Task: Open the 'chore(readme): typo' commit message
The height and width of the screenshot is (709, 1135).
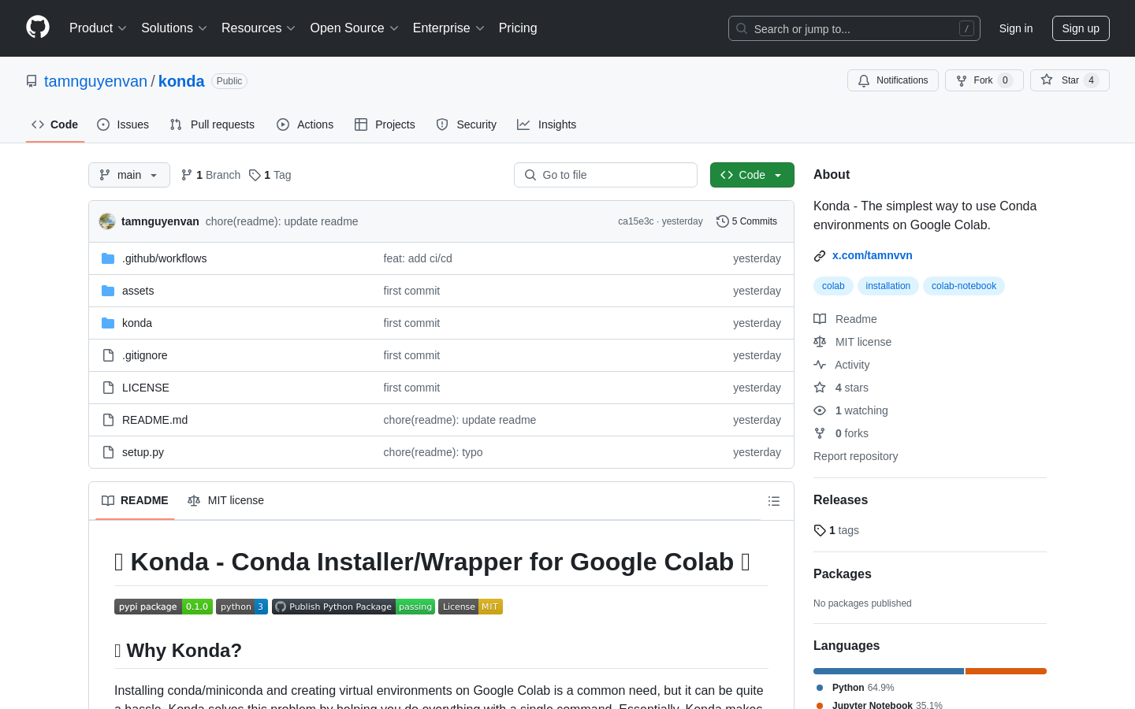Action: (x=433, y=452)
